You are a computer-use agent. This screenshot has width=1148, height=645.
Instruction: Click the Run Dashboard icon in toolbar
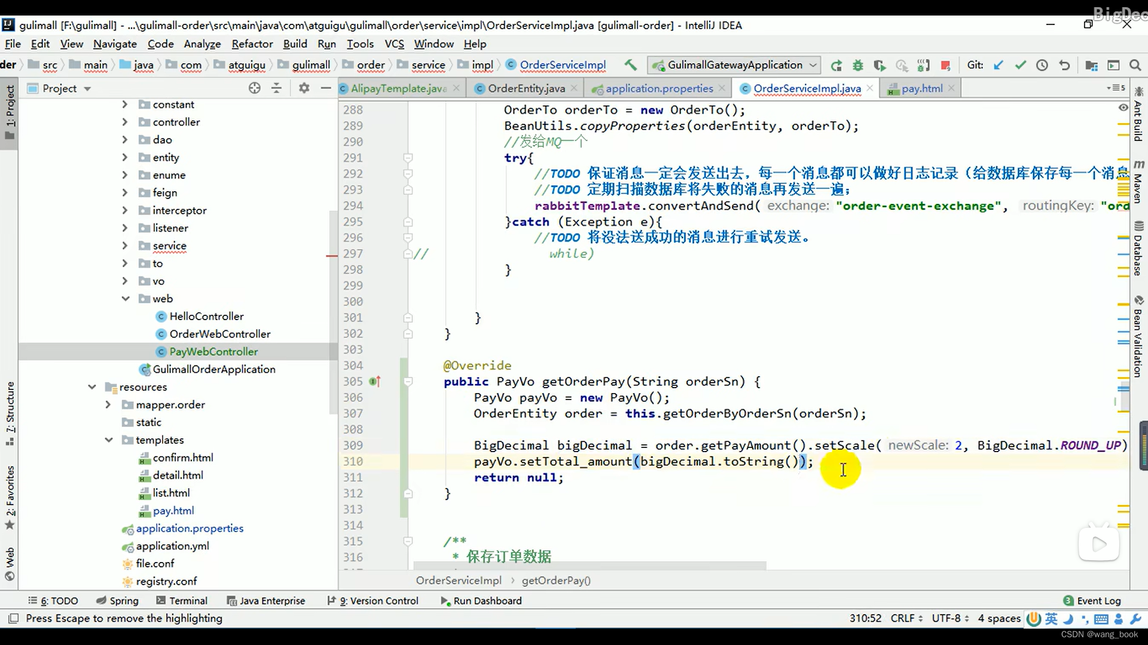(x=444, y=600)
